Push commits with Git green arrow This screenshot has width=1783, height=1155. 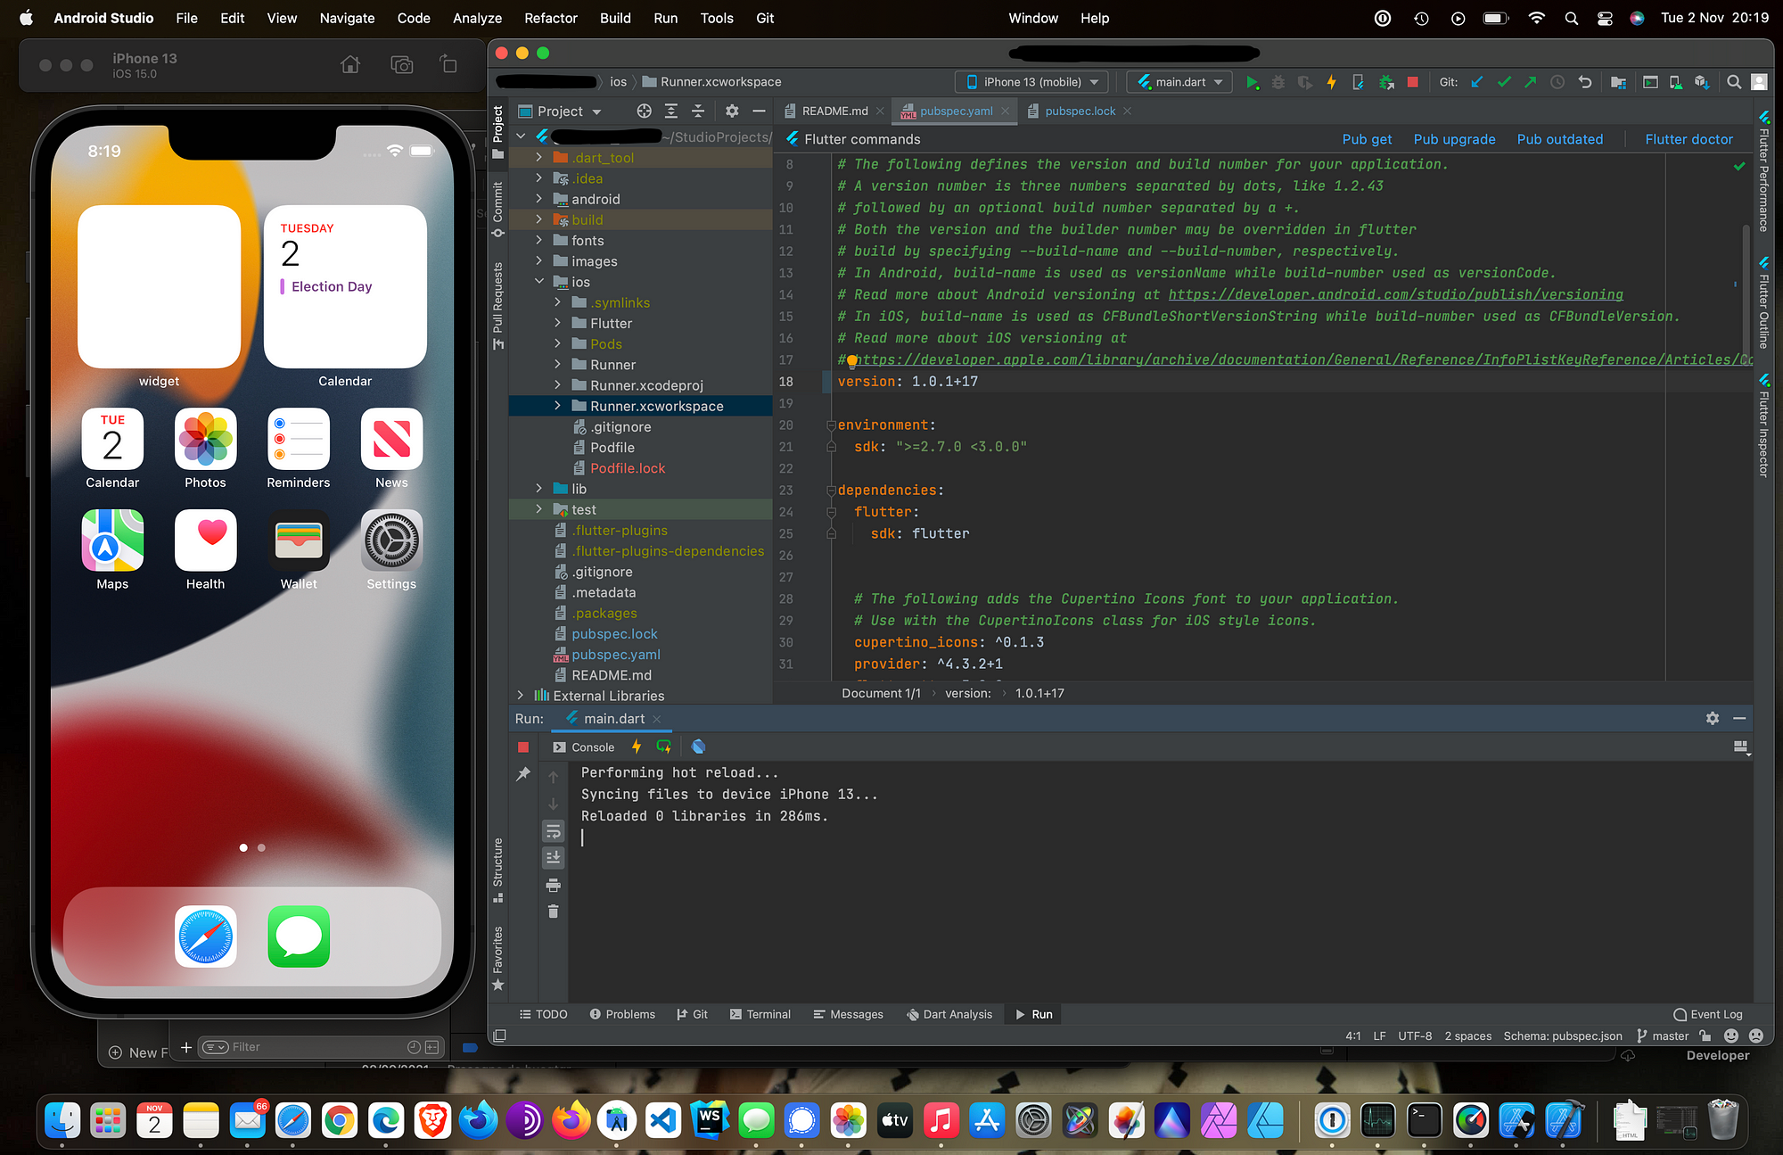pyautogui.click(x=1530, y=82)
